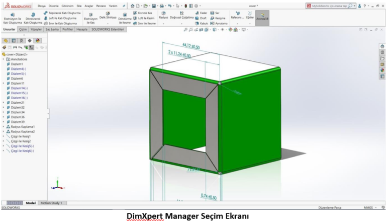The width and height of the screenshot is (386, 223).
Task: Click Ekstrüzyon ile Katı Oluşturma tool
Action: [x=13, y=18]
